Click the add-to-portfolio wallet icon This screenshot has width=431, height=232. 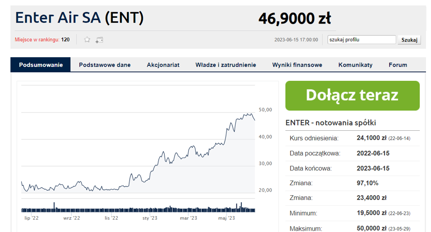99,40
